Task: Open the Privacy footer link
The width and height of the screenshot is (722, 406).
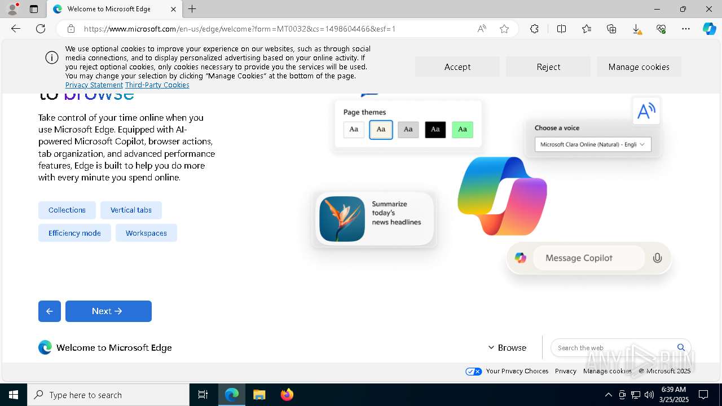Action: pyautogui.click(x=566, y=371)
